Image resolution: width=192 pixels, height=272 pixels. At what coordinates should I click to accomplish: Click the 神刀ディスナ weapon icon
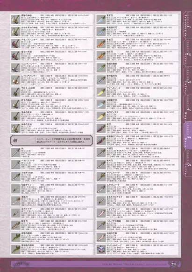click(101, 116)
